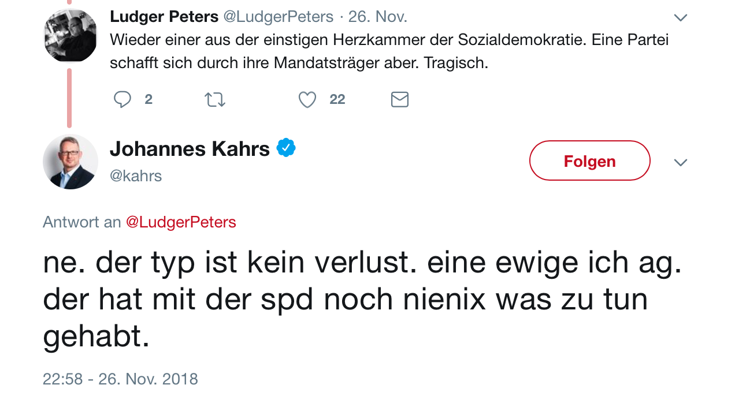This screenshot has width=735, height=396.
Task: Click the blue verified badge
Action: [x=286, y=148]
